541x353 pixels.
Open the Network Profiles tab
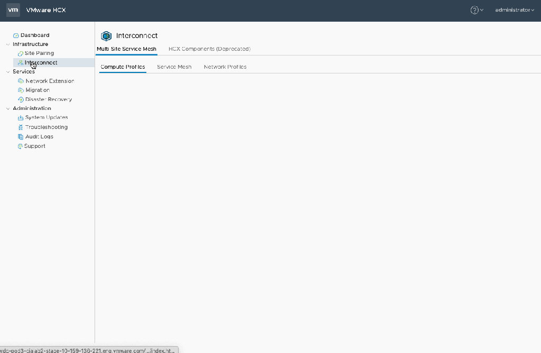(x=225, y=67)
